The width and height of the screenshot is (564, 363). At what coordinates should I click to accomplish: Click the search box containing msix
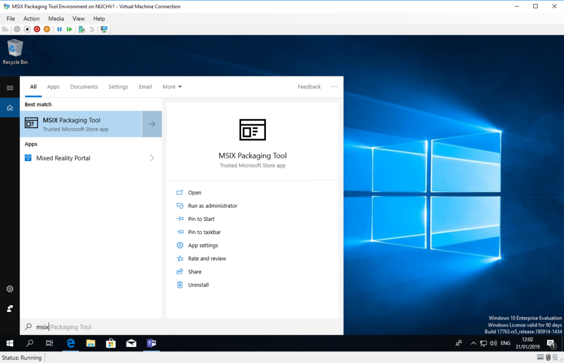[182, 327]
